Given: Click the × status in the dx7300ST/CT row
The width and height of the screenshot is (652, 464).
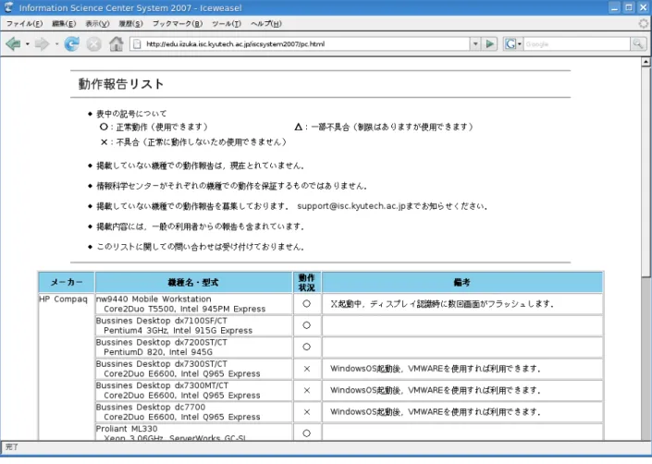Looking at the screenshot, I should 307,369.
